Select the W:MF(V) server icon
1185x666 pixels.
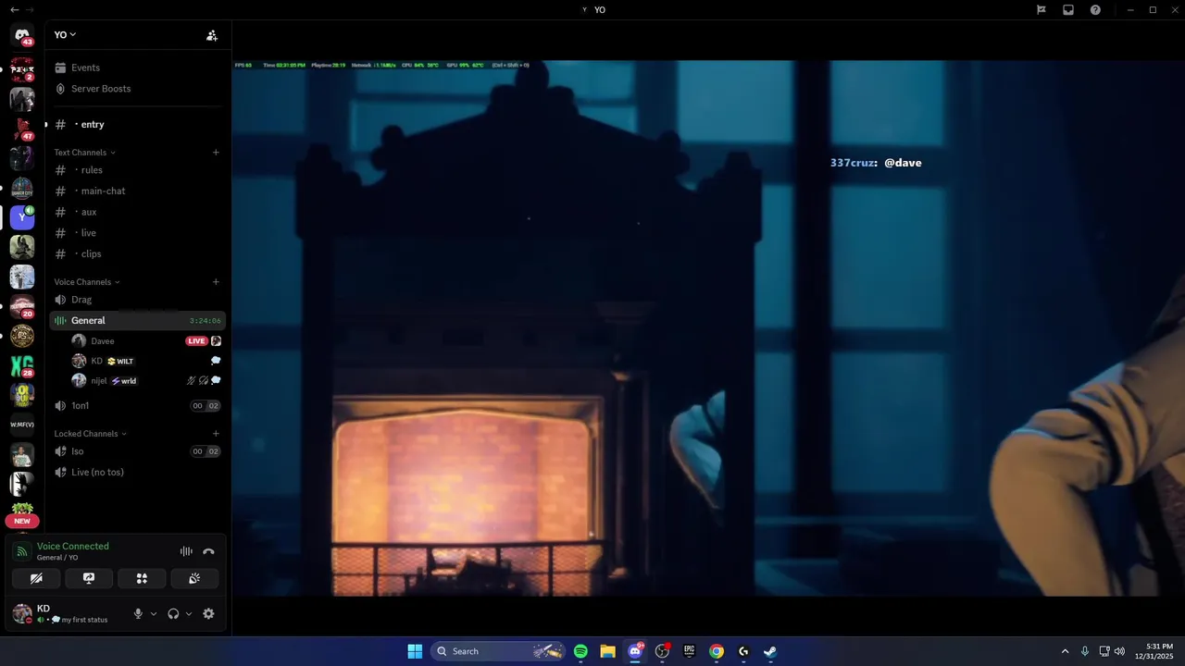click(x=22, y=425)
